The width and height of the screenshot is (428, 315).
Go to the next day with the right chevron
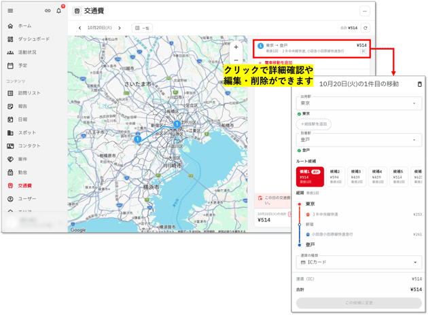pos(120,28)
